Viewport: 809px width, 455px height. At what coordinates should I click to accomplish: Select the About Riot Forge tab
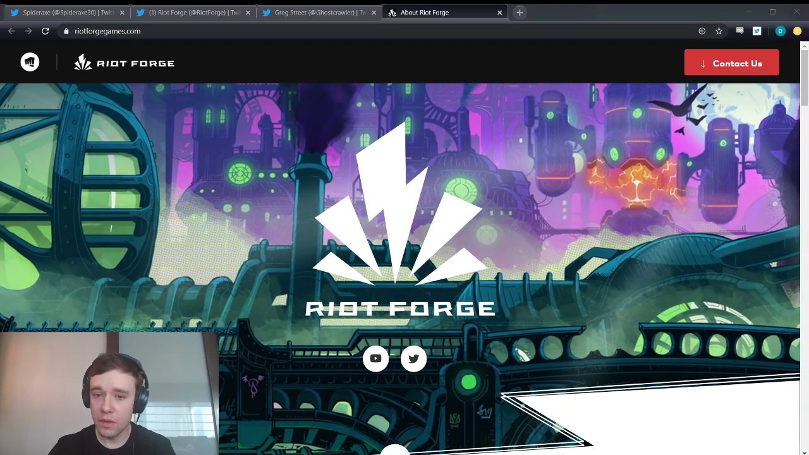point(444,13)
